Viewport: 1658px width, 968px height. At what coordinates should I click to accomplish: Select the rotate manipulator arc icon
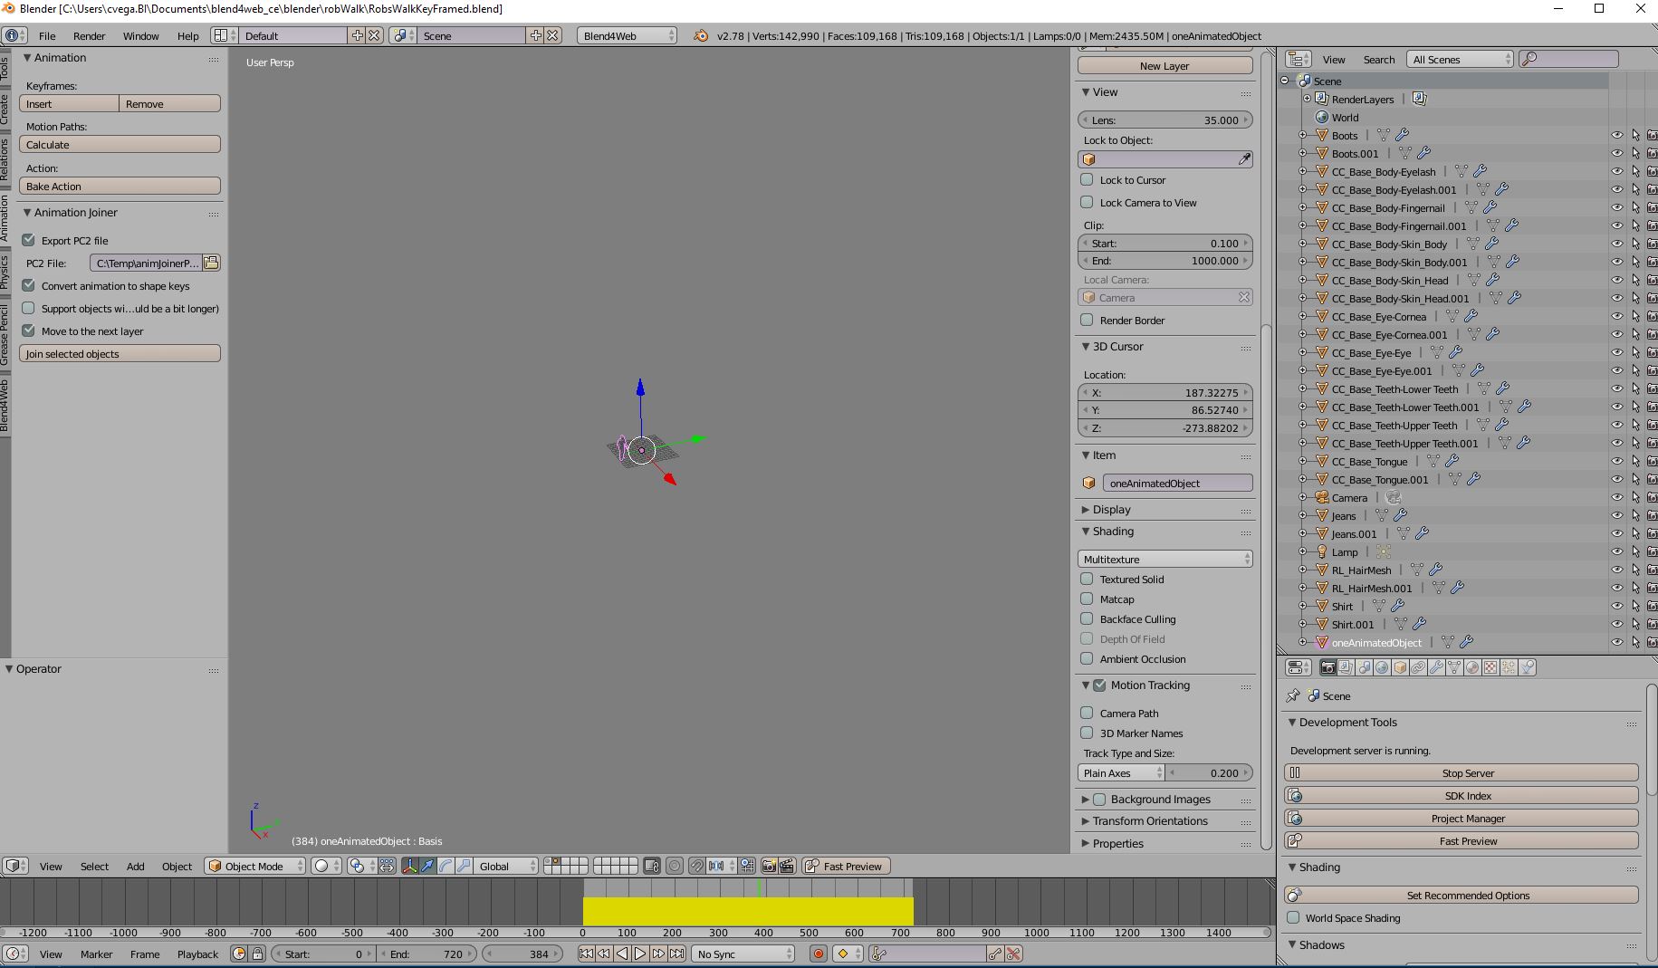coord(446,866)
